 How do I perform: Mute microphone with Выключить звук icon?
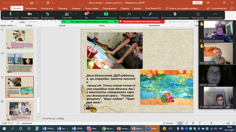10,14
